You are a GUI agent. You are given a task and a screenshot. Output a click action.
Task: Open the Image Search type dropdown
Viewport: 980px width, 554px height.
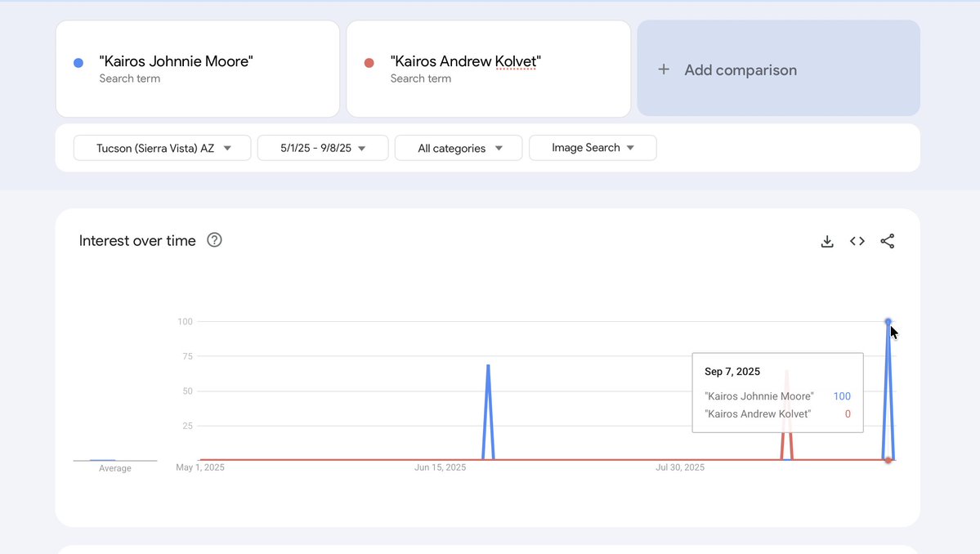pos(593,148)
